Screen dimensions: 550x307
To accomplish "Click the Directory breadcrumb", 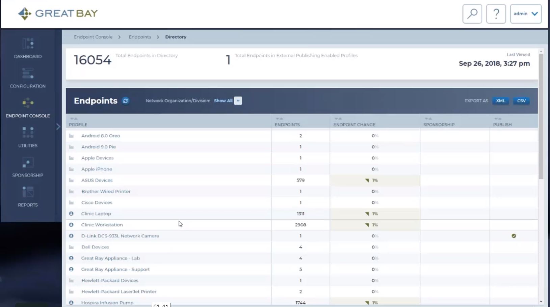I will (x=176, y=37).
